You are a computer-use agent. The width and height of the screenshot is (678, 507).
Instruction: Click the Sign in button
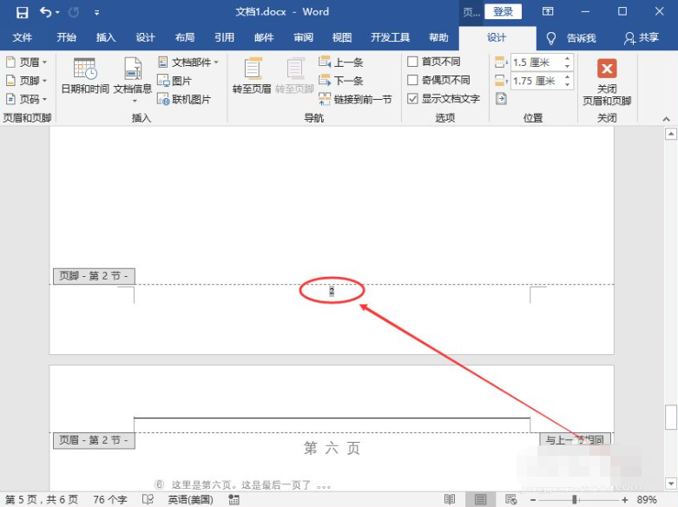[x=504, y=12]
